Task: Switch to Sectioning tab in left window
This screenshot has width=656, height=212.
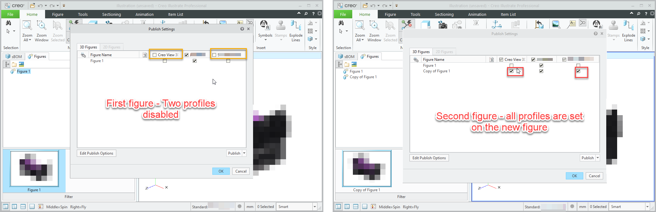Action: pos(111,14)
